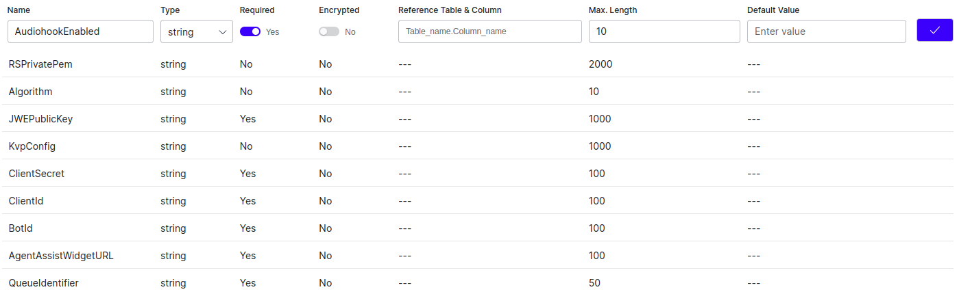Select the KvpConfig row name

(32, 146)
